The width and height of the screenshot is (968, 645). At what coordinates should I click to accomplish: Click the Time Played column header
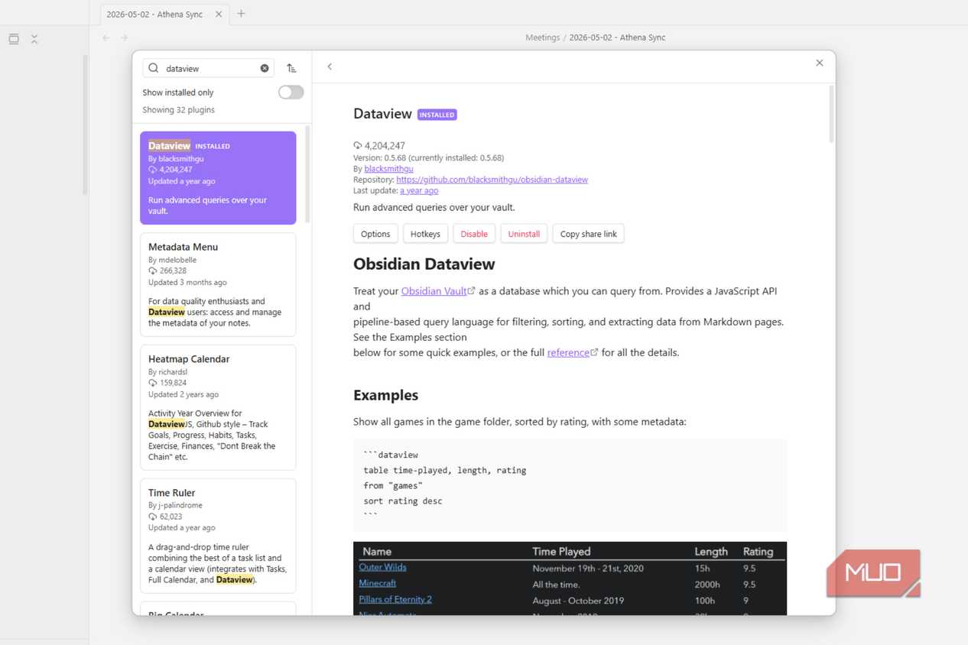click(561, 551)
